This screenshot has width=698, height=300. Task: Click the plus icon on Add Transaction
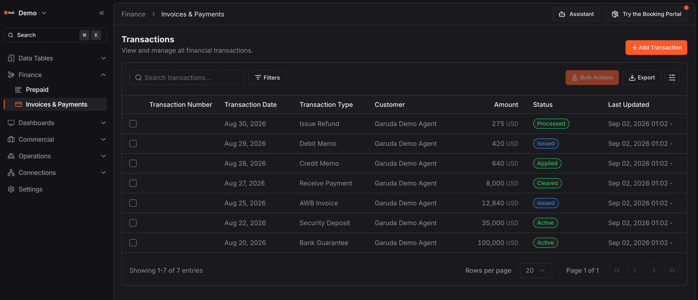click(x=634, y=47)
